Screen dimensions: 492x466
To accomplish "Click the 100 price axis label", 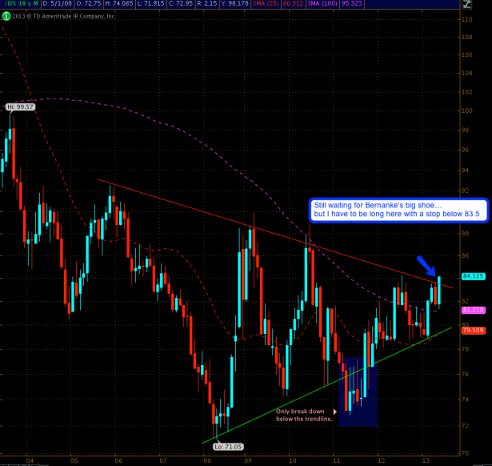I will coord(467,110).
